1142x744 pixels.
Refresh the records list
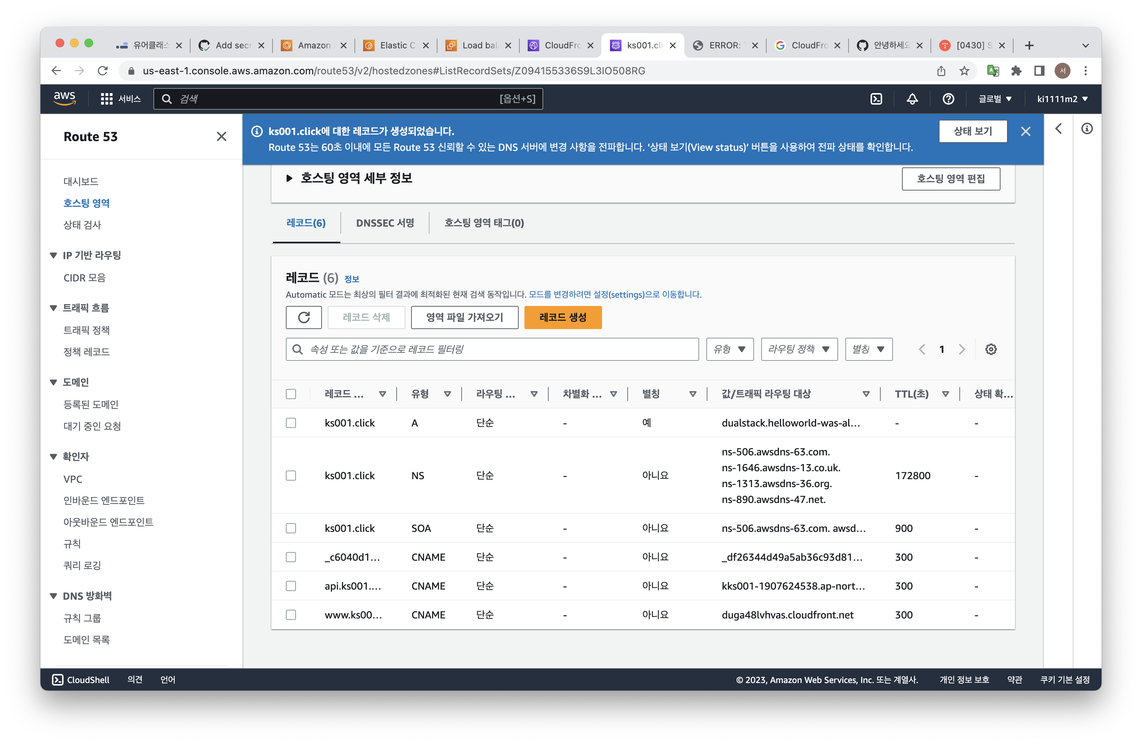[x=304, y=317]
